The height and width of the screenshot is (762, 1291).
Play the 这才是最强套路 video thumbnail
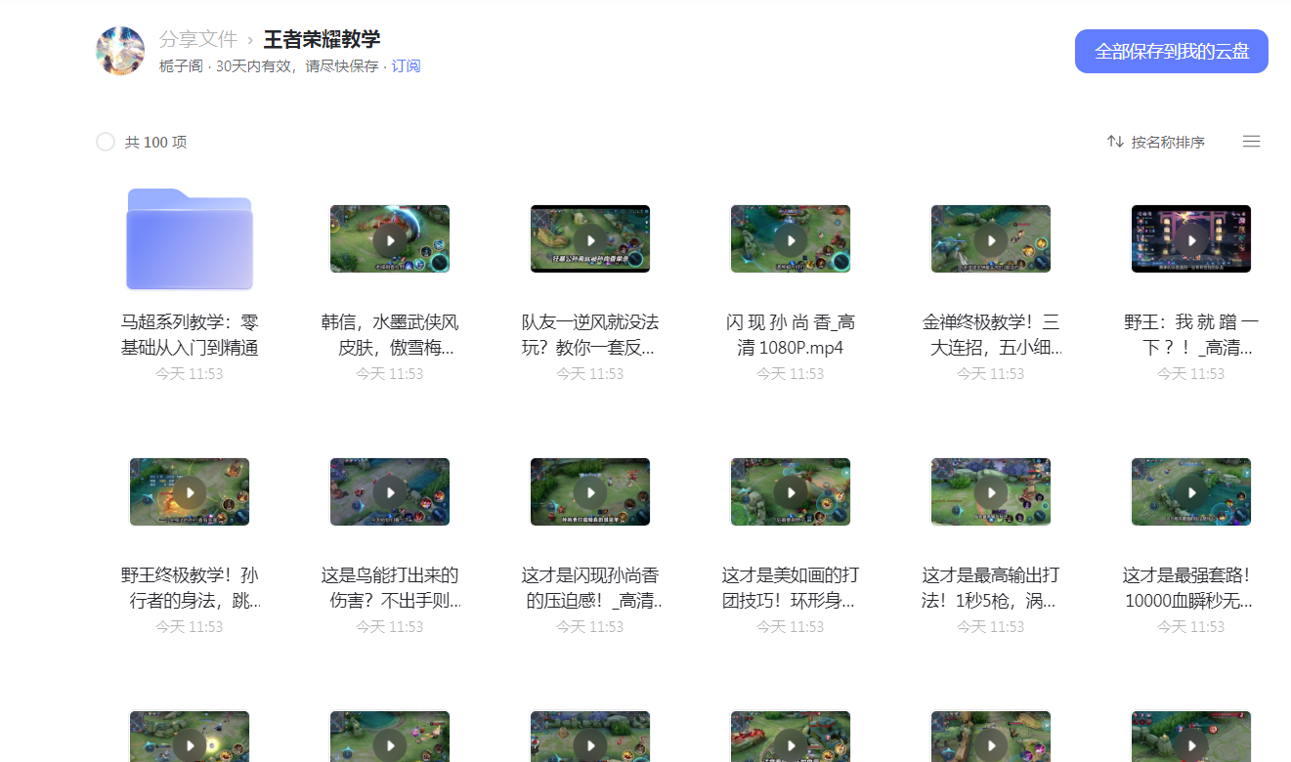tap(1191, 492)
